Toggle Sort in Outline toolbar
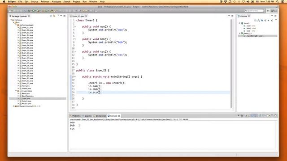The width and height of the screenshot is (287, 161). point(258,20)
